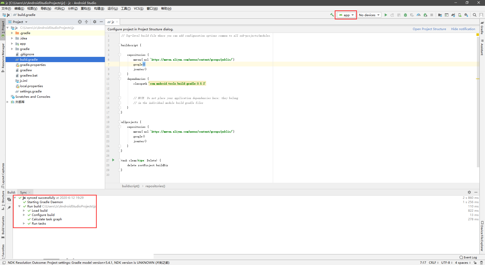Hide the Project panel with minus icon

(101, 22)
